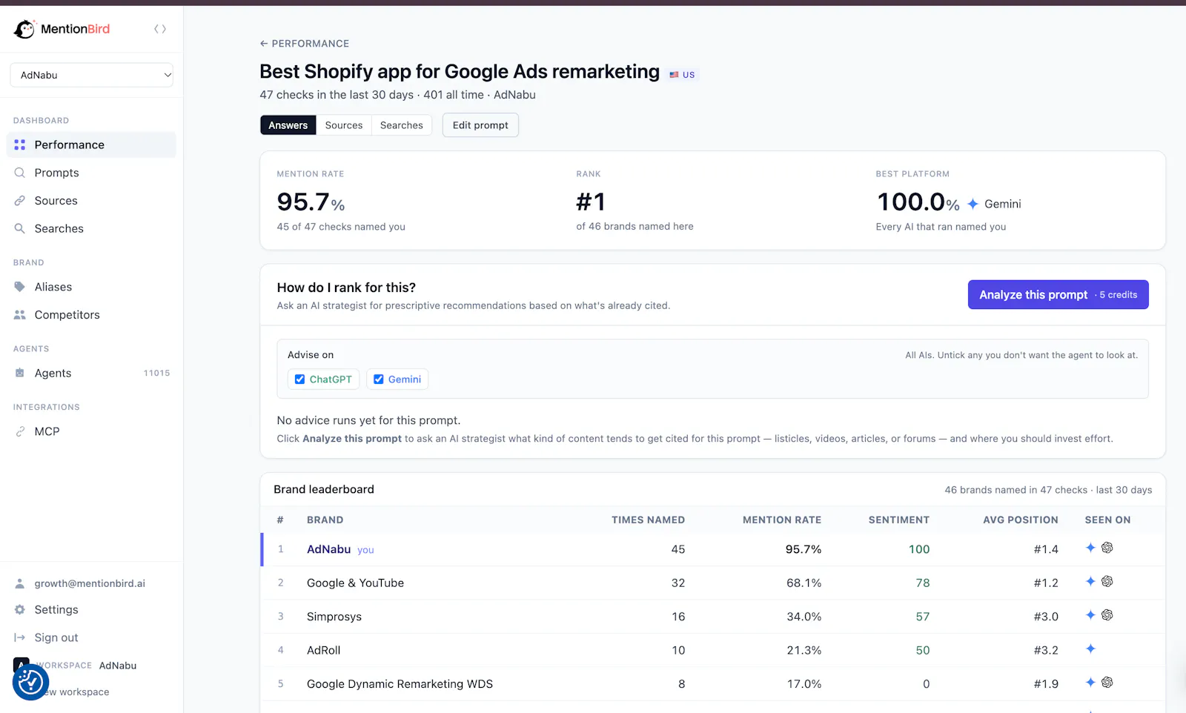
Task: Click the Google & YouTube brand name
Action: click(x=356, y=583)
